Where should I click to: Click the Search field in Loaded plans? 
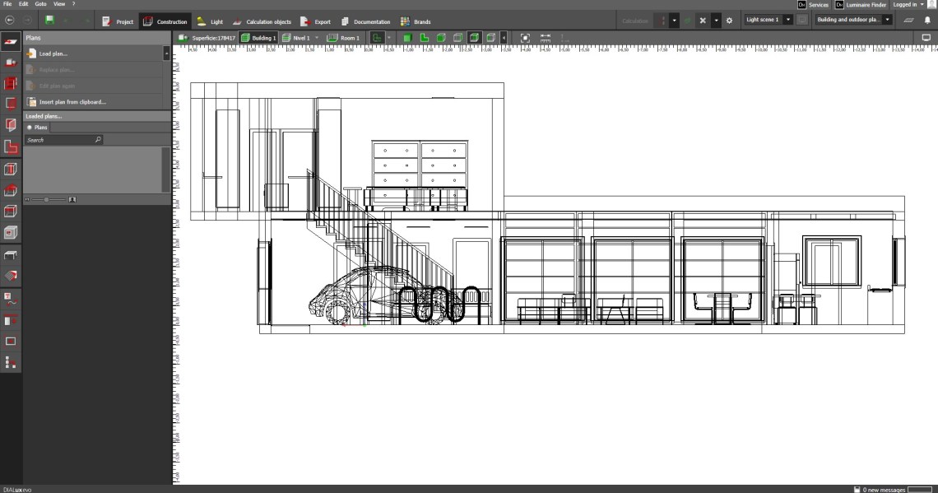(59, 140)
